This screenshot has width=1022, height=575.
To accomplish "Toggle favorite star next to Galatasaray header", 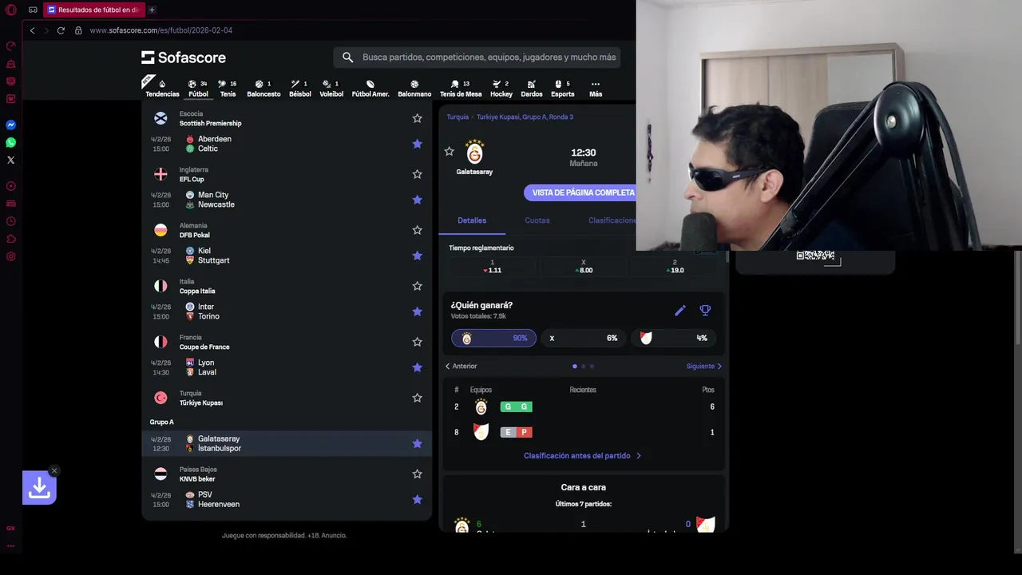I will pyautogui.click(x=450, y=151).
